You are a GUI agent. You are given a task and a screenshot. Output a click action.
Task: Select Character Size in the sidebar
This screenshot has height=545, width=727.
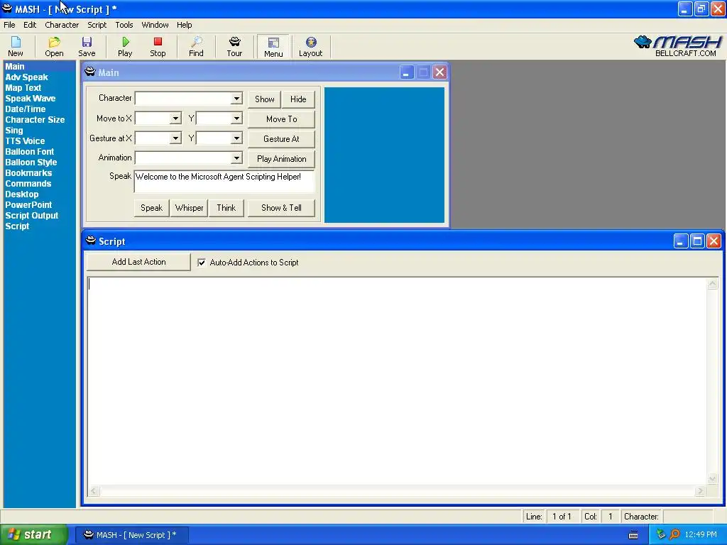tap(35, 119)
